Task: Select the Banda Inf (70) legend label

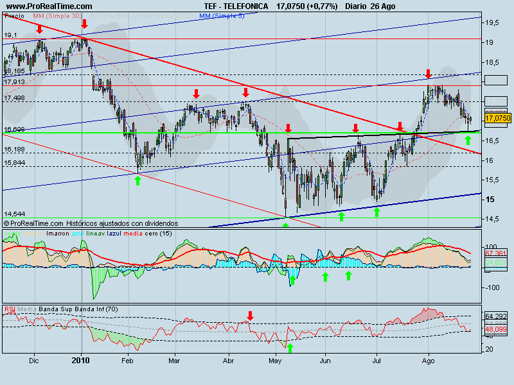Action: (96, 309)
